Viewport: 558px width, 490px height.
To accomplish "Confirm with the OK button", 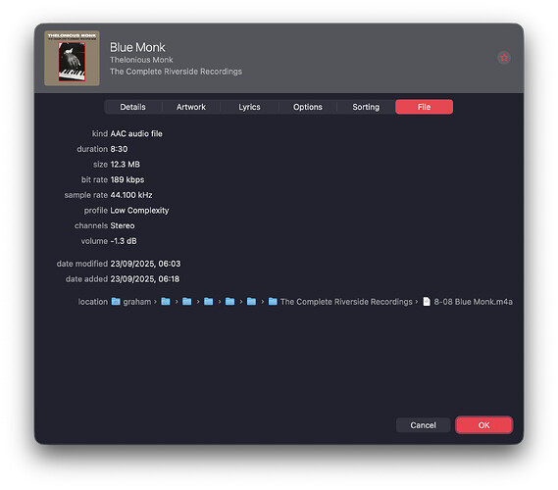I will (x=484, y=425).
